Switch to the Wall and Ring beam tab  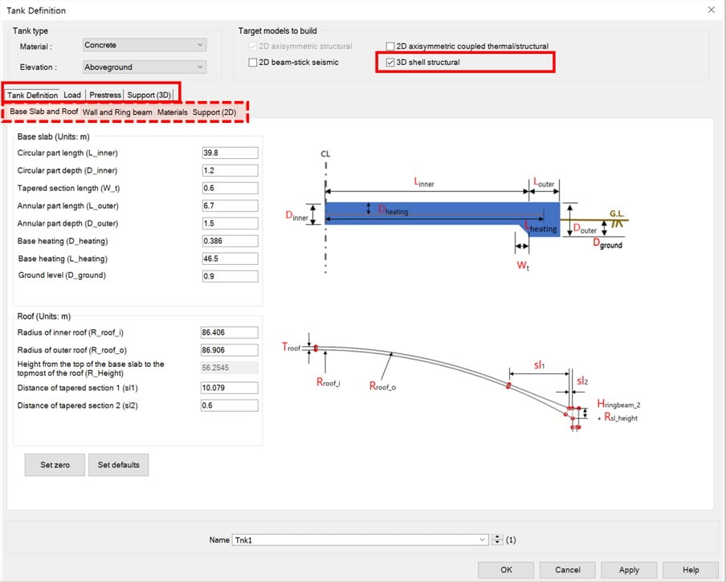click(119, 112)
